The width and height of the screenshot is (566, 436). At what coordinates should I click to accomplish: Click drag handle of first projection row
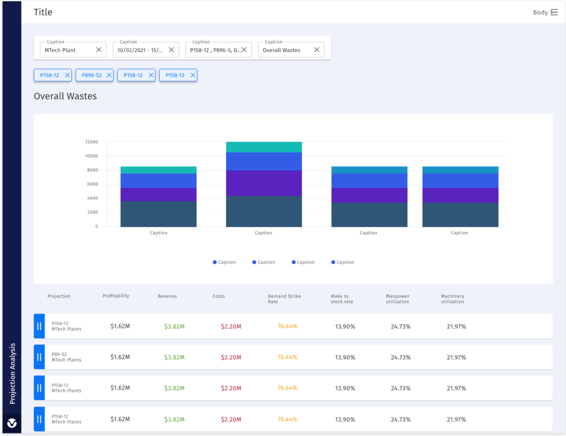tap(39, 326)
